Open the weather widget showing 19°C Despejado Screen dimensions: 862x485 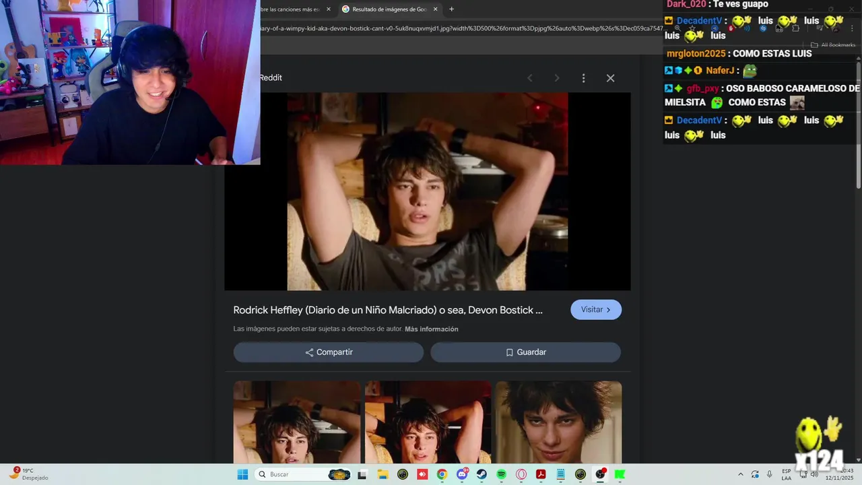pos(28,474)
